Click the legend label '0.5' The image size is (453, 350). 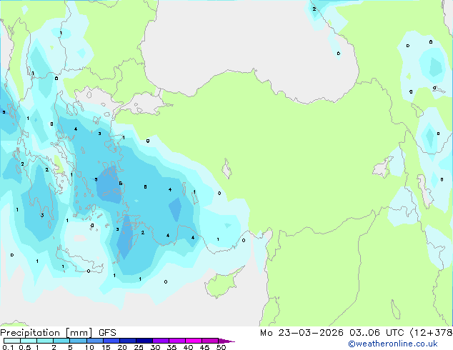pyautogui.click(x=25, y=347)
